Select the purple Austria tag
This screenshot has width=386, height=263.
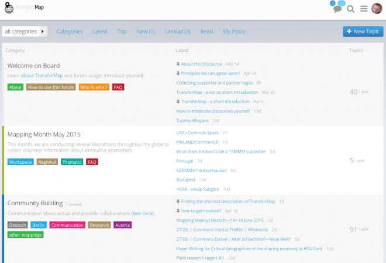pos(123,225)
